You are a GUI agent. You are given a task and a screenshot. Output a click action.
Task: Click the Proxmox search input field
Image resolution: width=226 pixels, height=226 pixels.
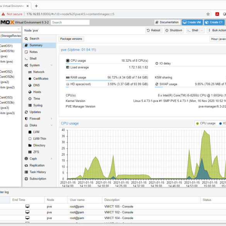pos(70,22)
